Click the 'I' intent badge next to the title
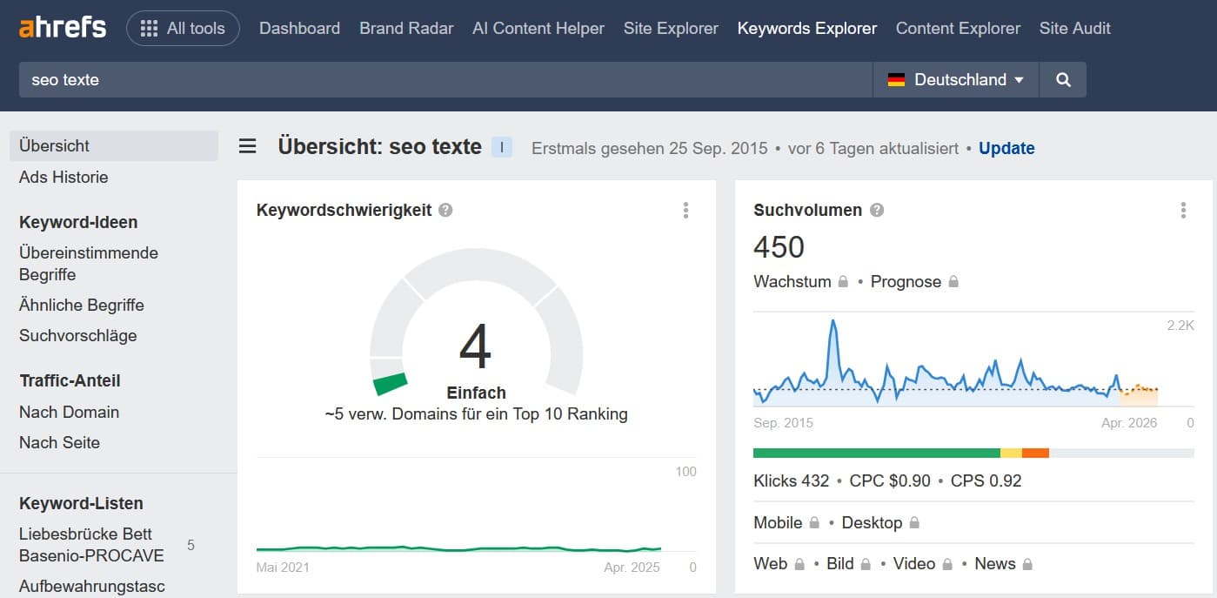Image resolution: width=1217 pixels, height=598 pixels. coord(502,147)
